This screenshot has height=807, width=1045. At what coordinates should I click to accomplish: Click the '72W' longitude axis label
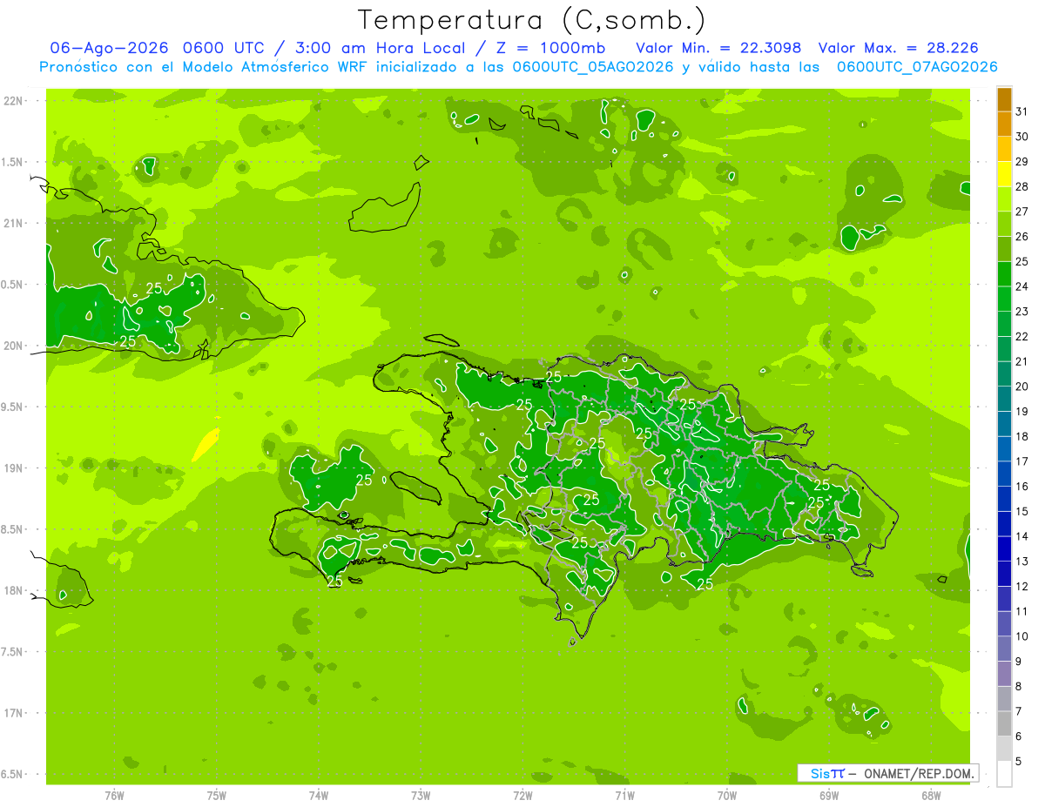tap(522, 795)
